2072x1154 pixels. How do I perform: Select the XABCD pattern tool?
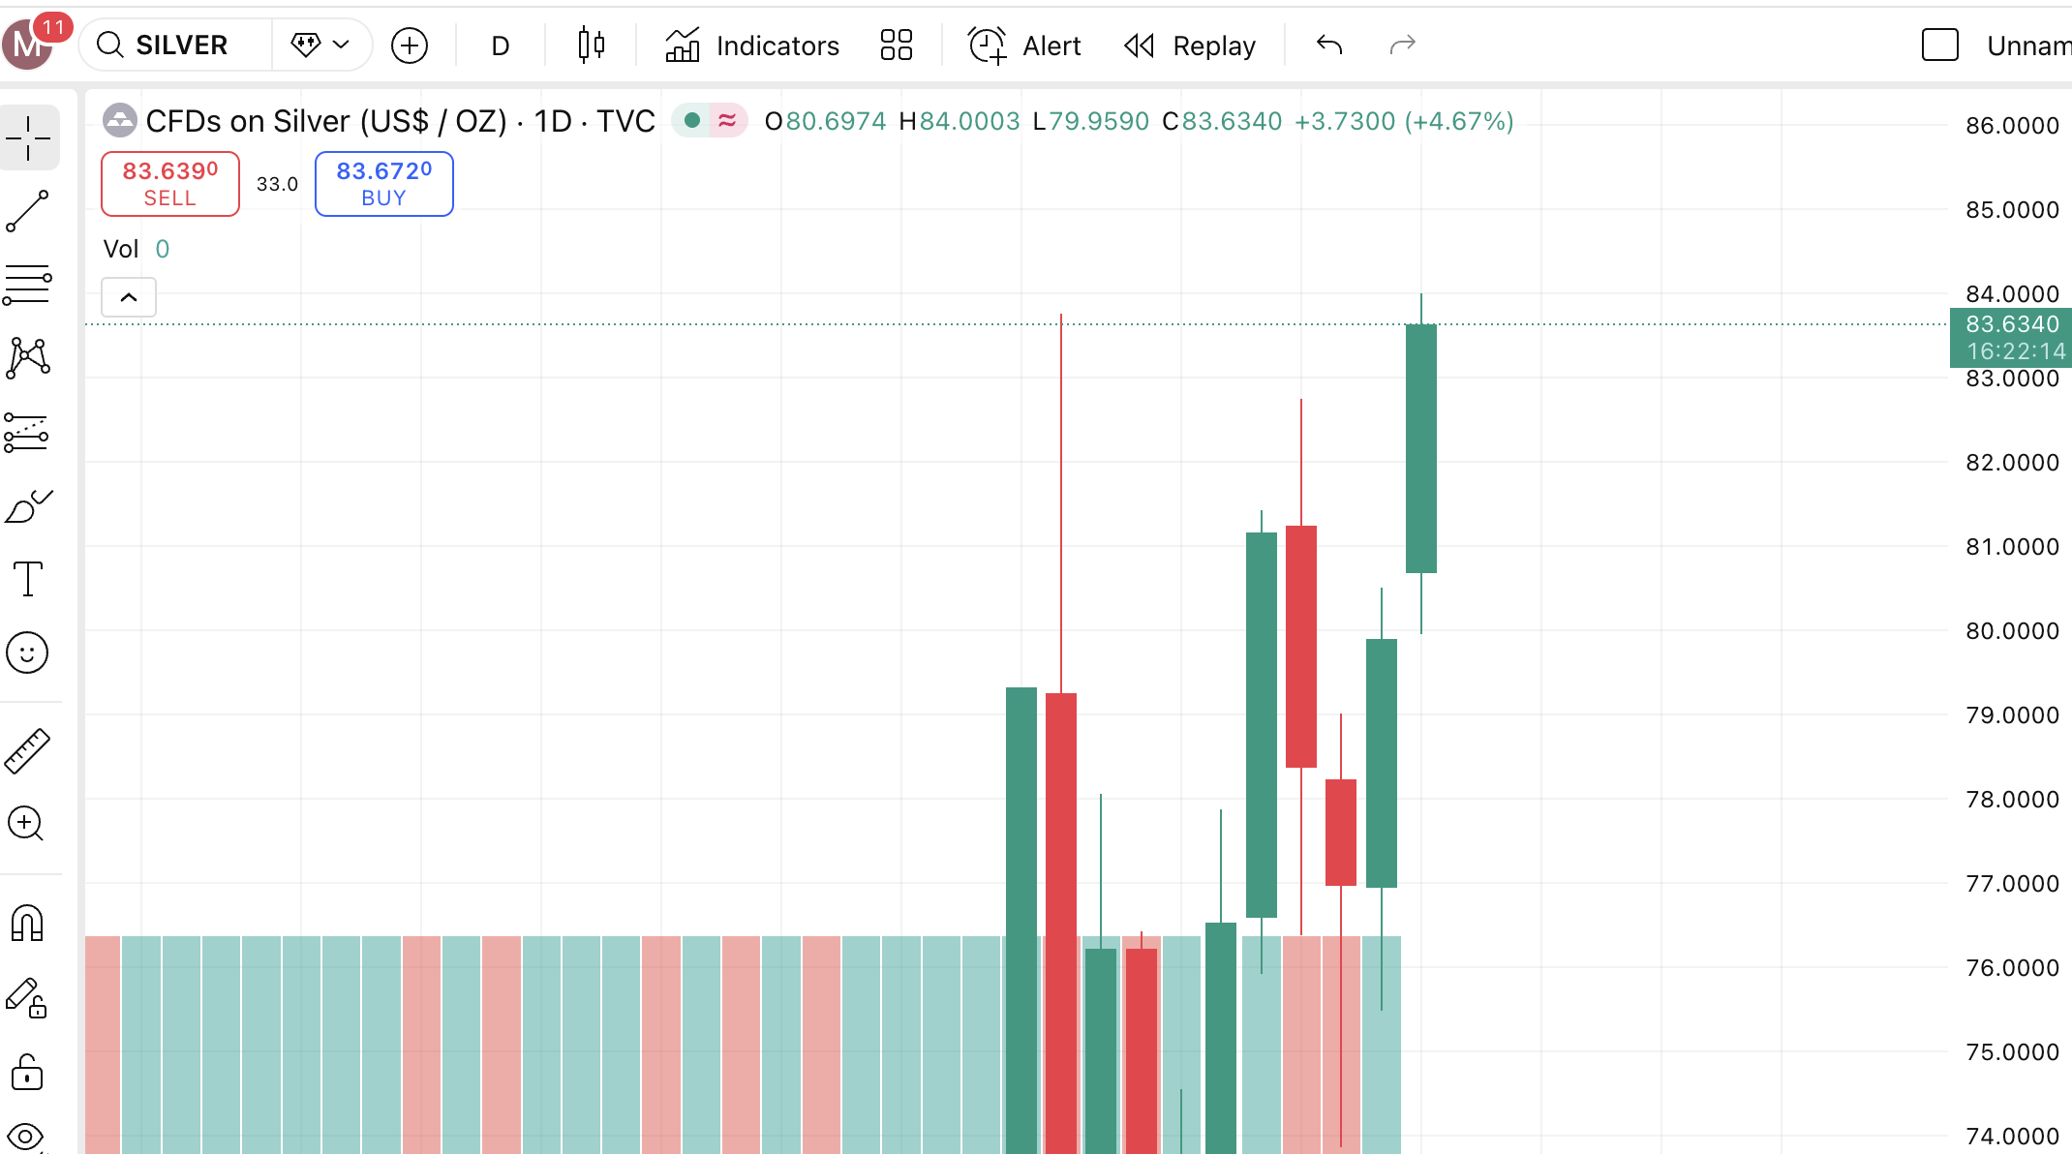click(x=28, y=358)
